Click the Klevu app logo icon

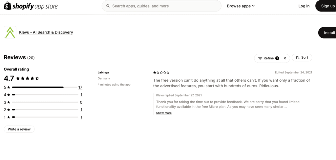pyautogui.click(x=10, y=32)
